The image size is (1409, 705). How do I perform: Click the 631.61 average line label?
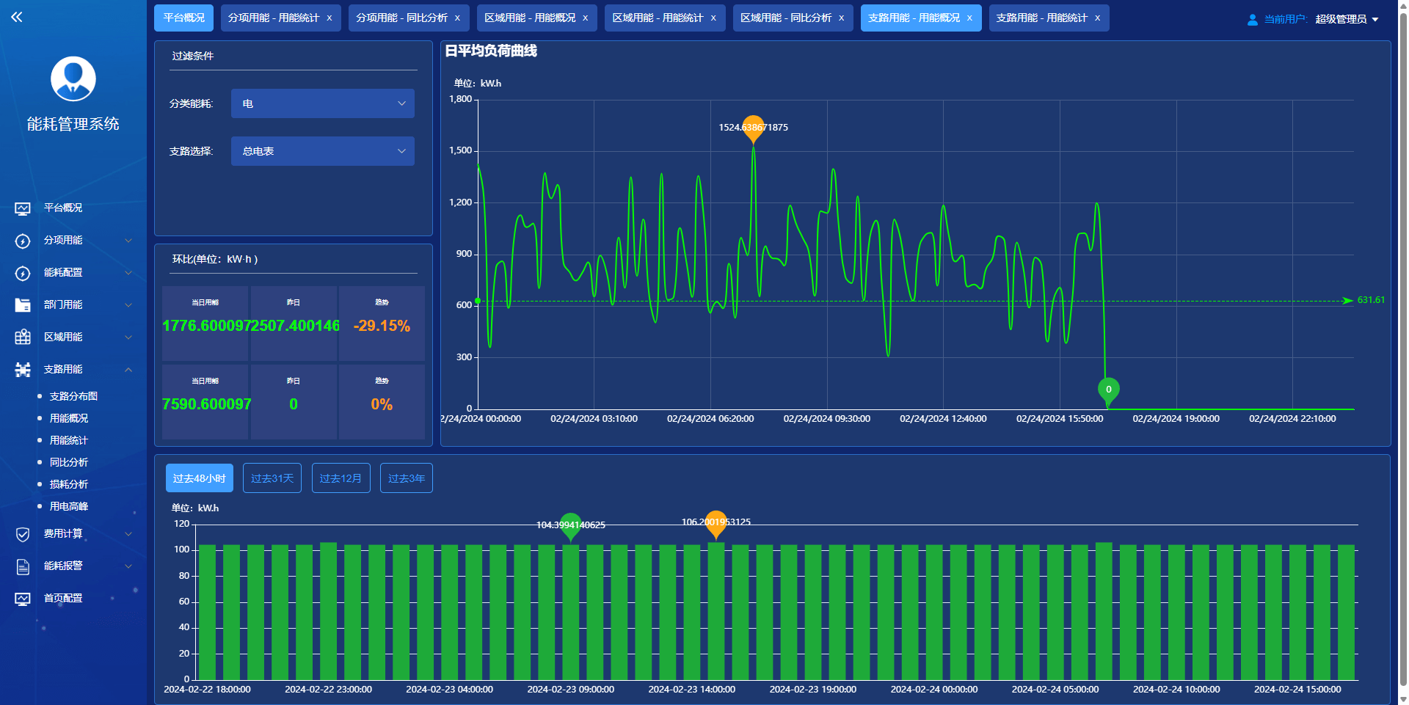tap(1371, 300)
